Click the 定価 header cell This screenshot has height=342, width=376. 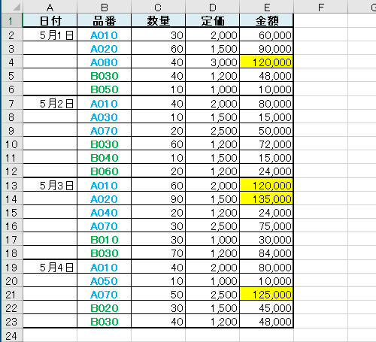[212, 20]
